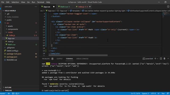Show the OUTPUT panel tab
170x95 pixels.
pyautogui.click(x=59, y=59)
